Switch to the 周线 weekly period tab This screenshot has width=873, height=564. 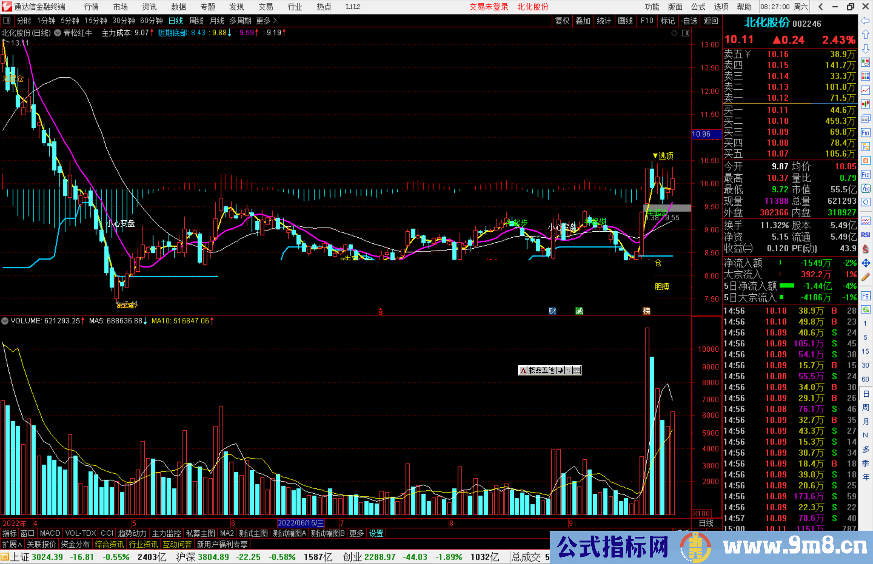point(196,21)
